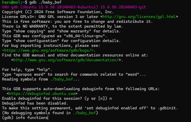Open the GPL license URL link

[x=139, y=17]
